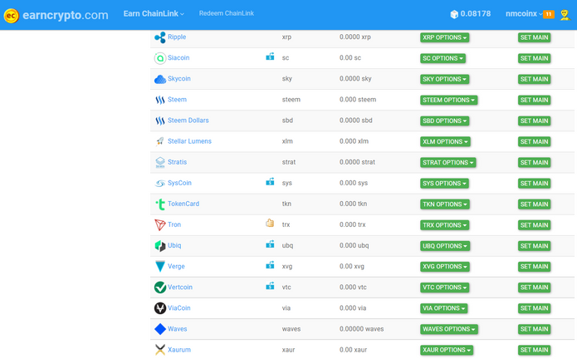Click the Verge coin icon

tap(159, 266)
